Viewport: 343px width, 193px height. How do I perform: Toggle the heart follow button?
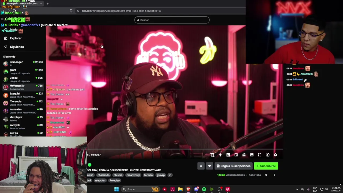pos(210,166)
